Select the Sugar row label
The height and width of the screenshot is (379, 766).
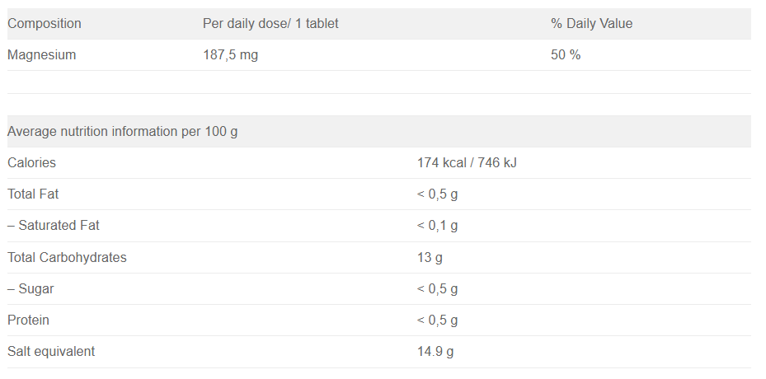(31, 289)
